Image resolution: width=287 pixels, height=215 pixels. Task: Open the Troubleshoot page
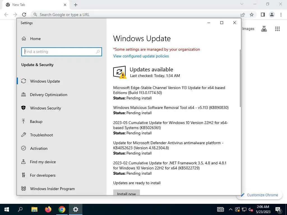41,135
